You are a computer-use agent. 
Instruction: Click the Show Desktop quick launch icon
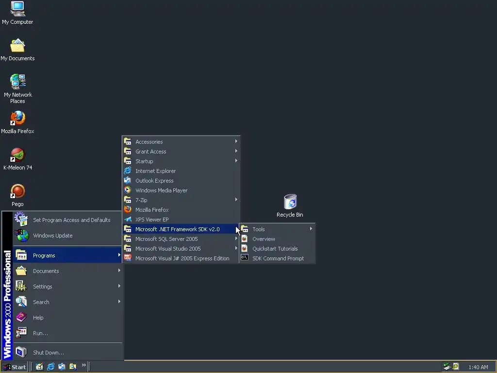(39, 367)
